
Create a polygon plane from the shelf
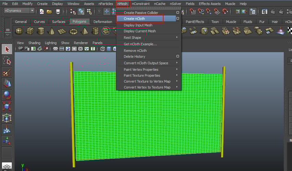(x=62, y=31)
